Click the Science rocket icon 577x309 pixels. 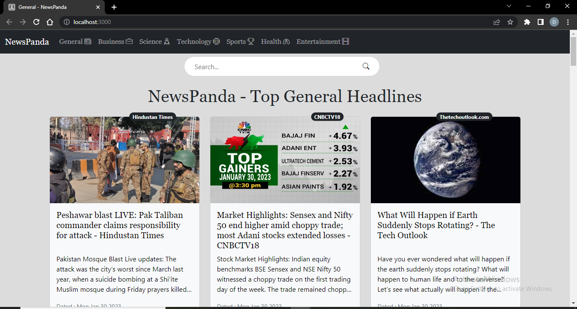[x=166, y=41]
